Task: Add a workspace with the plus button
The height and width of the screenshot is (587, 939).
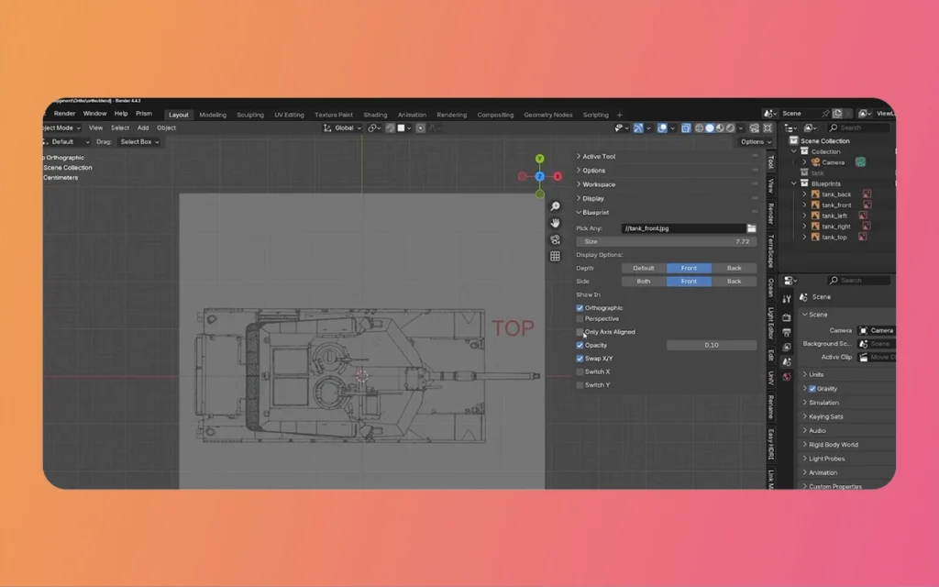Action: pos(620,115)
